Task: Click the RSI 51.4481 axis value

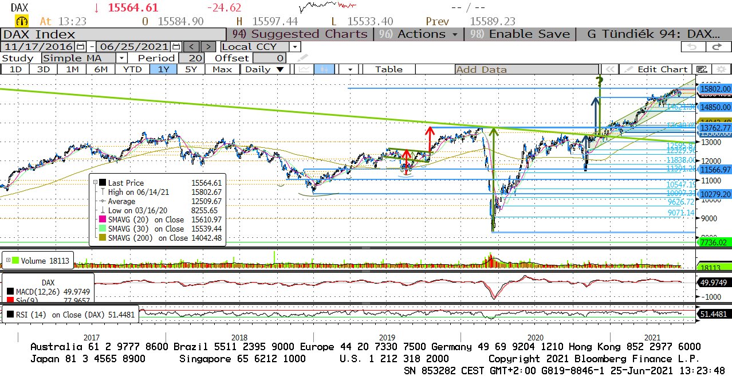Action: coord(714,314)
